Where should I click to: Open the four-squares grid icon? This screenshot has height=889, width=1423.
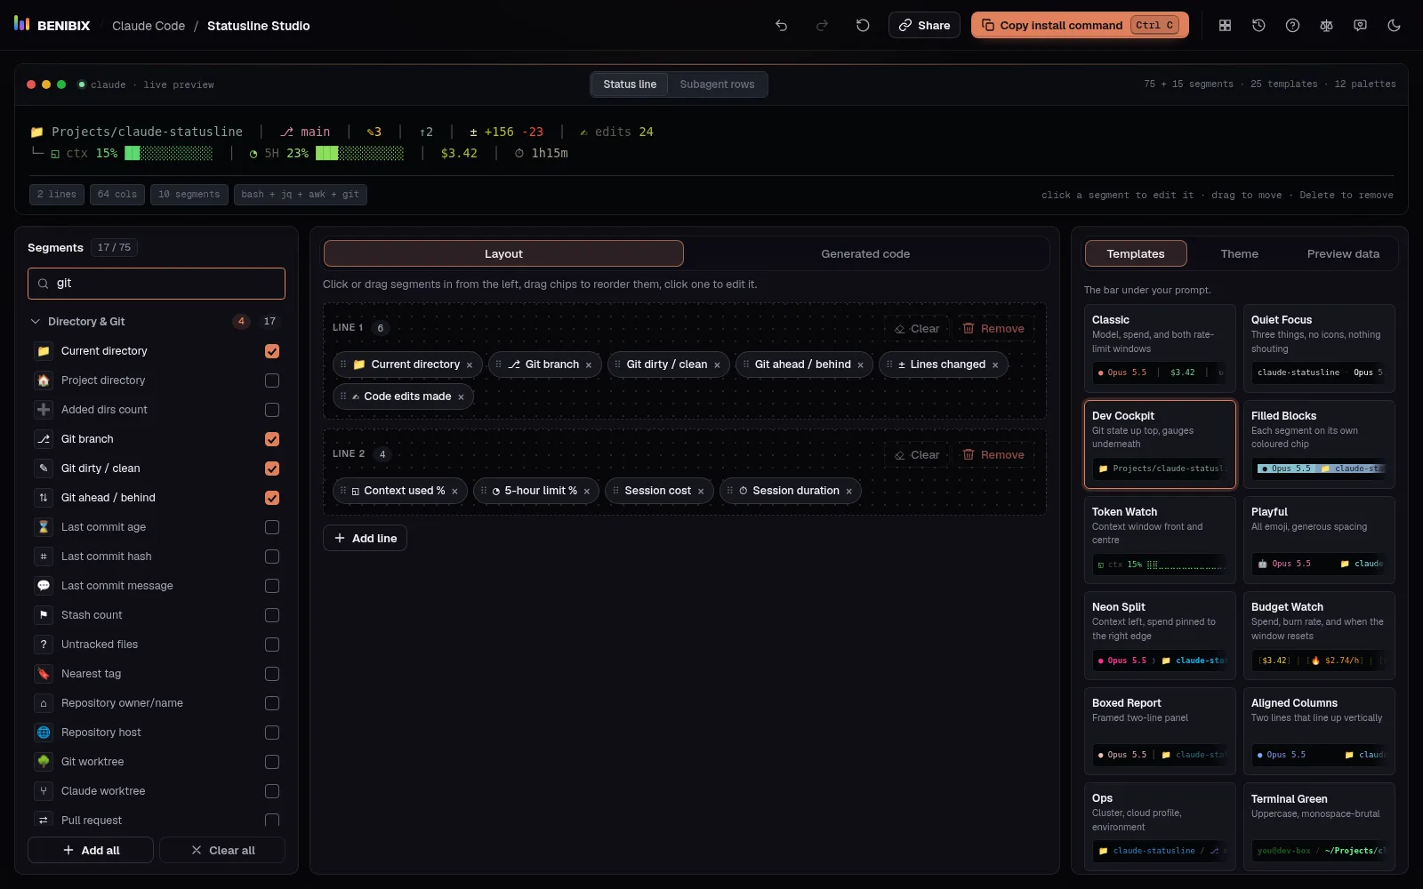coord(1225,26)
